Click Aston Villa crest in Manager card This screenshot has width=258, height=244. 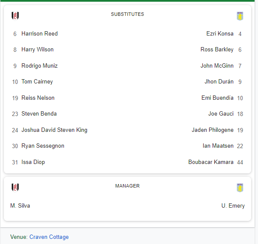[x=240, y=187]
